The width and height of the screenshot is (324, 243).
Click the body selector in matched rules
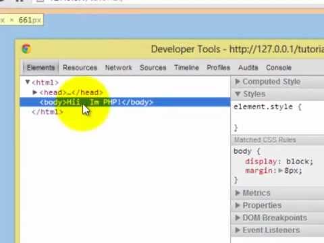[242, 151]
